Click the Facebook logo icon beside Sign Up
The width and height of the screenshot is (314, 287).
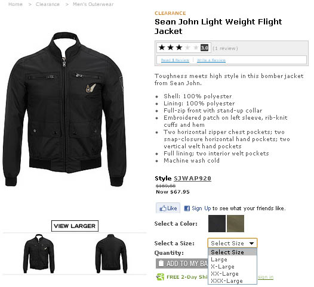(187, 208)
